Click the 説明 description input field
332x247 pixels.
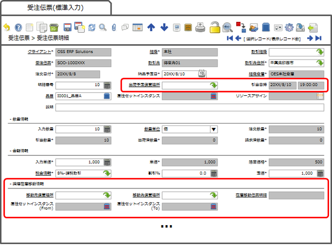[x=190, y=107]
